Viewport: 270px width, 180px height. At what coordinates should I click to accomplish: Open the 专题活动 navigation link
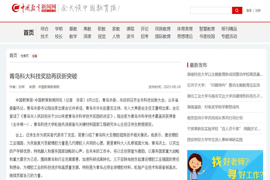pos(229,36)
